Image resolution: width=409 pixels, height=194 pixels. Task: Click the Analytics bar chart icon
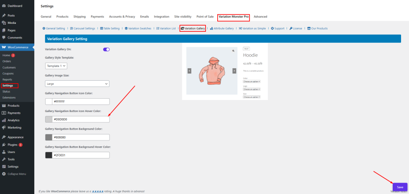coord(4,120)
